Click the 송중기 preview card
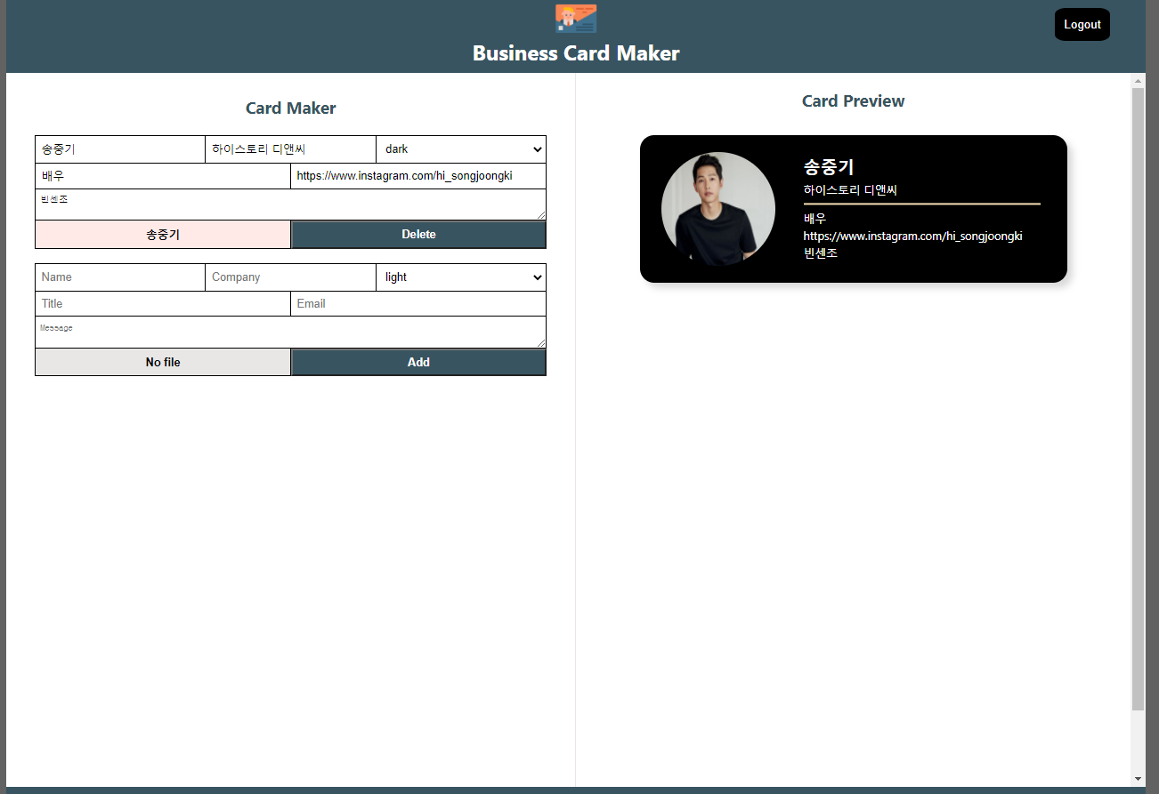 tap(852, 208)
